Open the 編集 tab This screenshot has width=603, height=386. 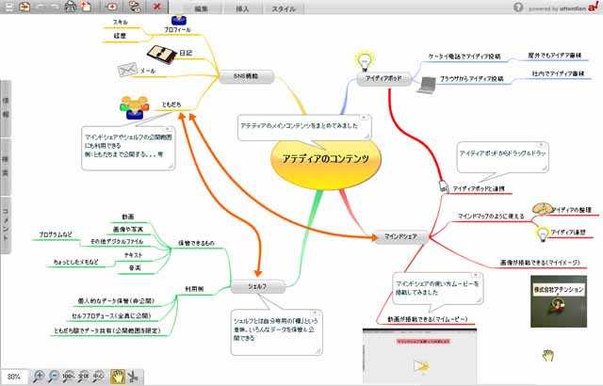click(x=202, y=8)
